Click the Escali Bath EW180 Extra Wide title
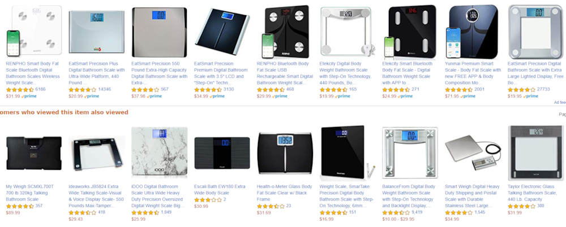Image resolution: width=566 pixels, height=227 pixels. click(x=220, y=190)
